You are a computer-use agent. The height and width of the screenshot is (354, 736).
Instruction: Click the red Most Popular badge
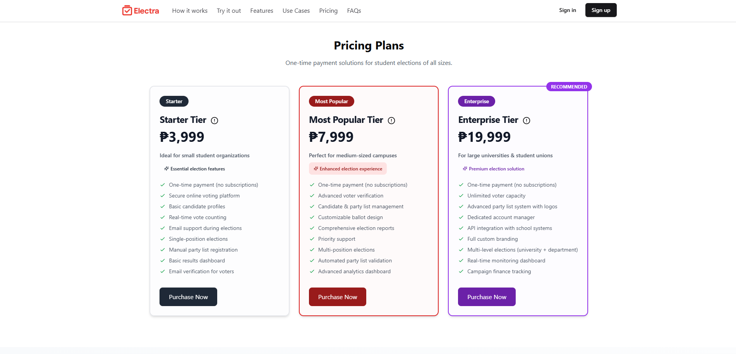coord(331,101)
